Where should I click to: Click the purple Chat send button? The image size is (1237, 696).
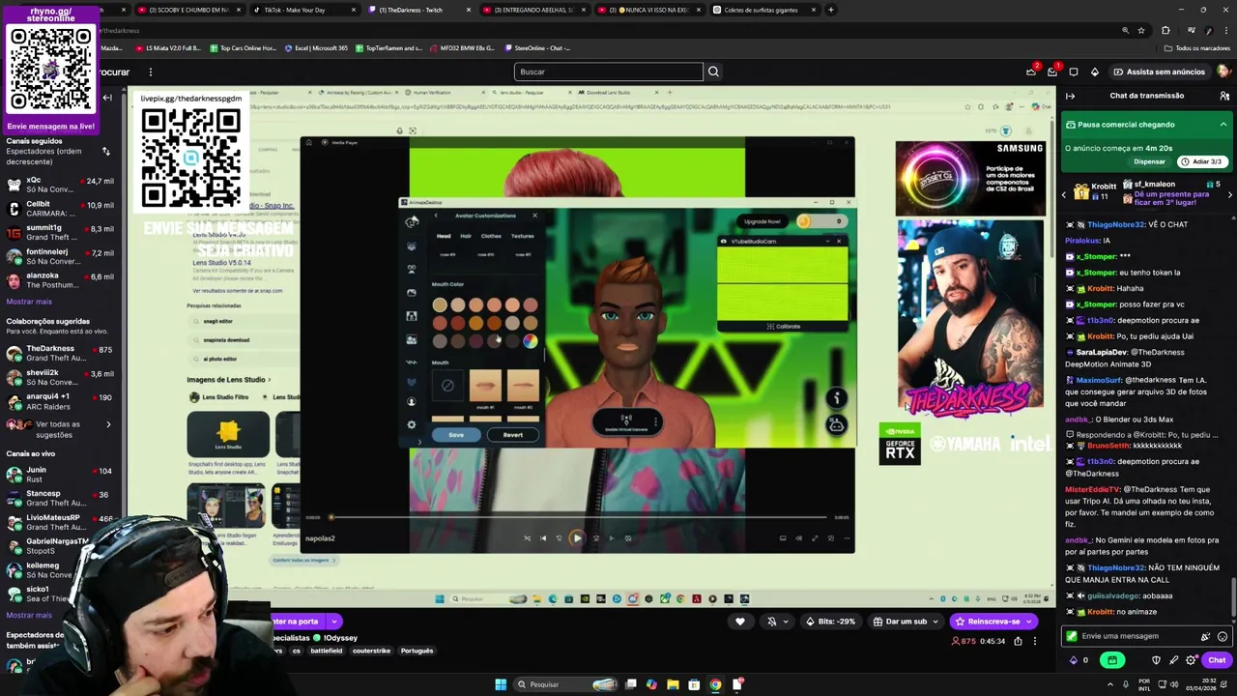tap(1217, 660)
